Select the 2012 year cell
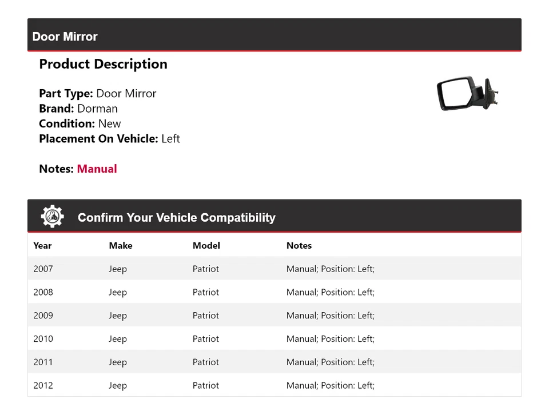Screen dimensions: 549x415 (43, 385)
